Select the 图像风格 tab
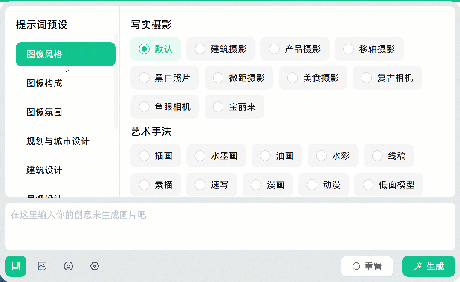460x282 pixels. point(65,54)
